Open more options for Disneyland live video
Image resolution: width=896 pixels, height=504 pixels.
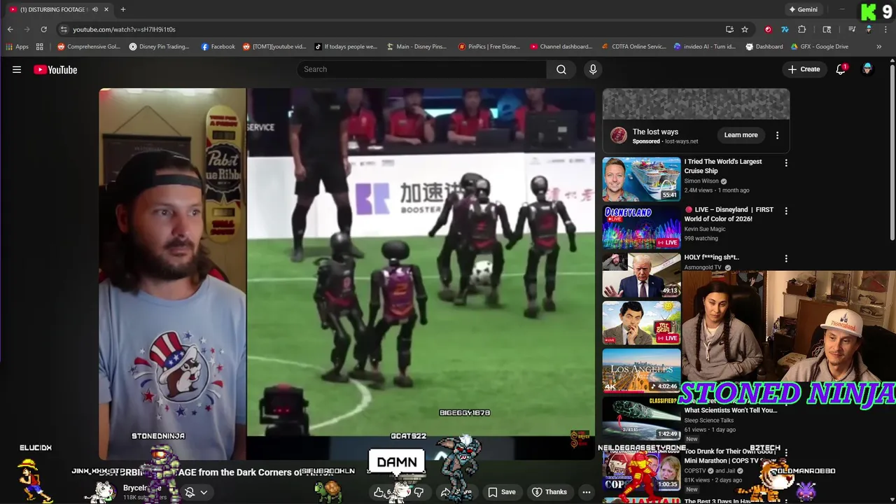pos(786,211)
